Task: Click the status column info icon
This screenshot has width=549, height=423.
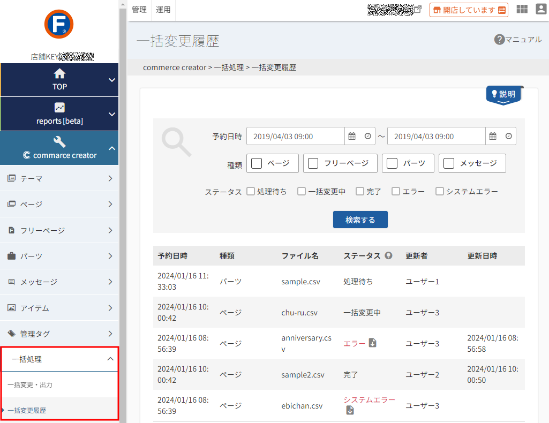Action: coord(388,255)
